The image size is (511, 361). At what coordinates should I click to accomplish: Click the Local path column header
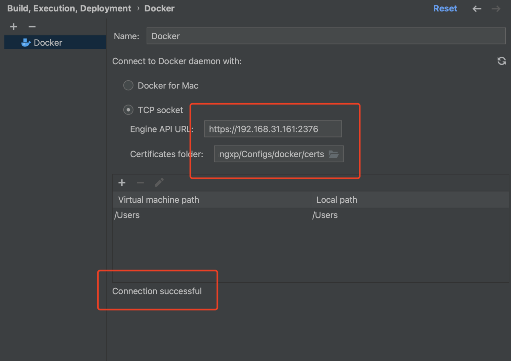coord(410,200)
